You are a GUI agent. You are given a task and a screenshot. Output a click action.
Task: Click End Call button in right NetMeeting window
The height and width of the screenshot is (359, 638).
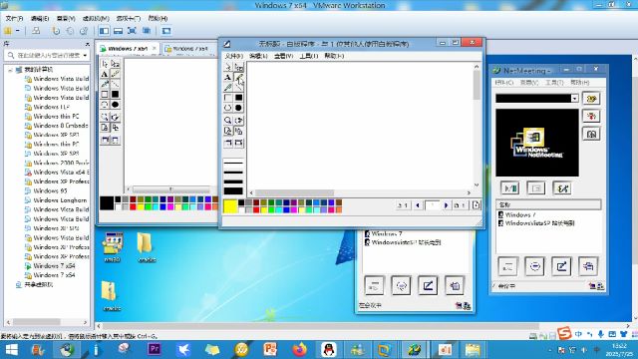pos(591,117)
